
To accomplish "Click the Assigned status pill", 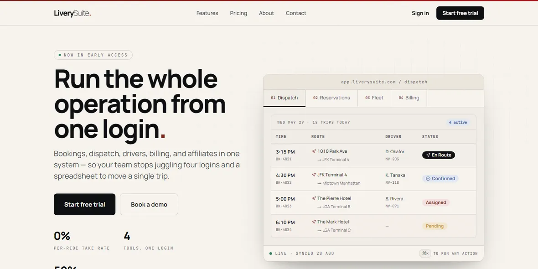I will (x=436, y=202).
